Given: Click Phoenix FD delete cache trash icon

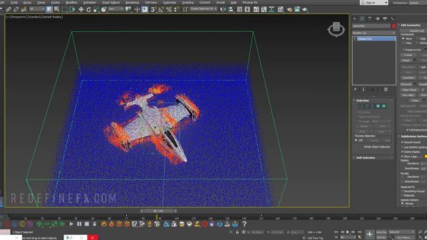Looking at the screenshot, I should (94, 224).
